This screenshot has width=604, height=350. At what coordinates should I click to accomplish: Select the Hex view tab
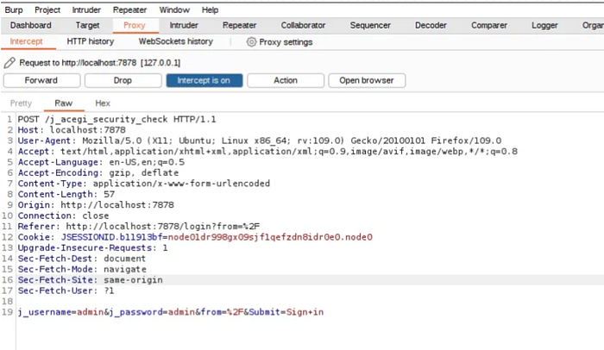(x=103, y=103)
